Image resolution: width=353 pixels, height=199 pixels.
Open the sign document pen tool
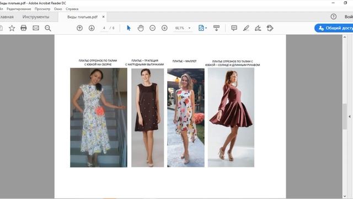(x=258, y=28)
